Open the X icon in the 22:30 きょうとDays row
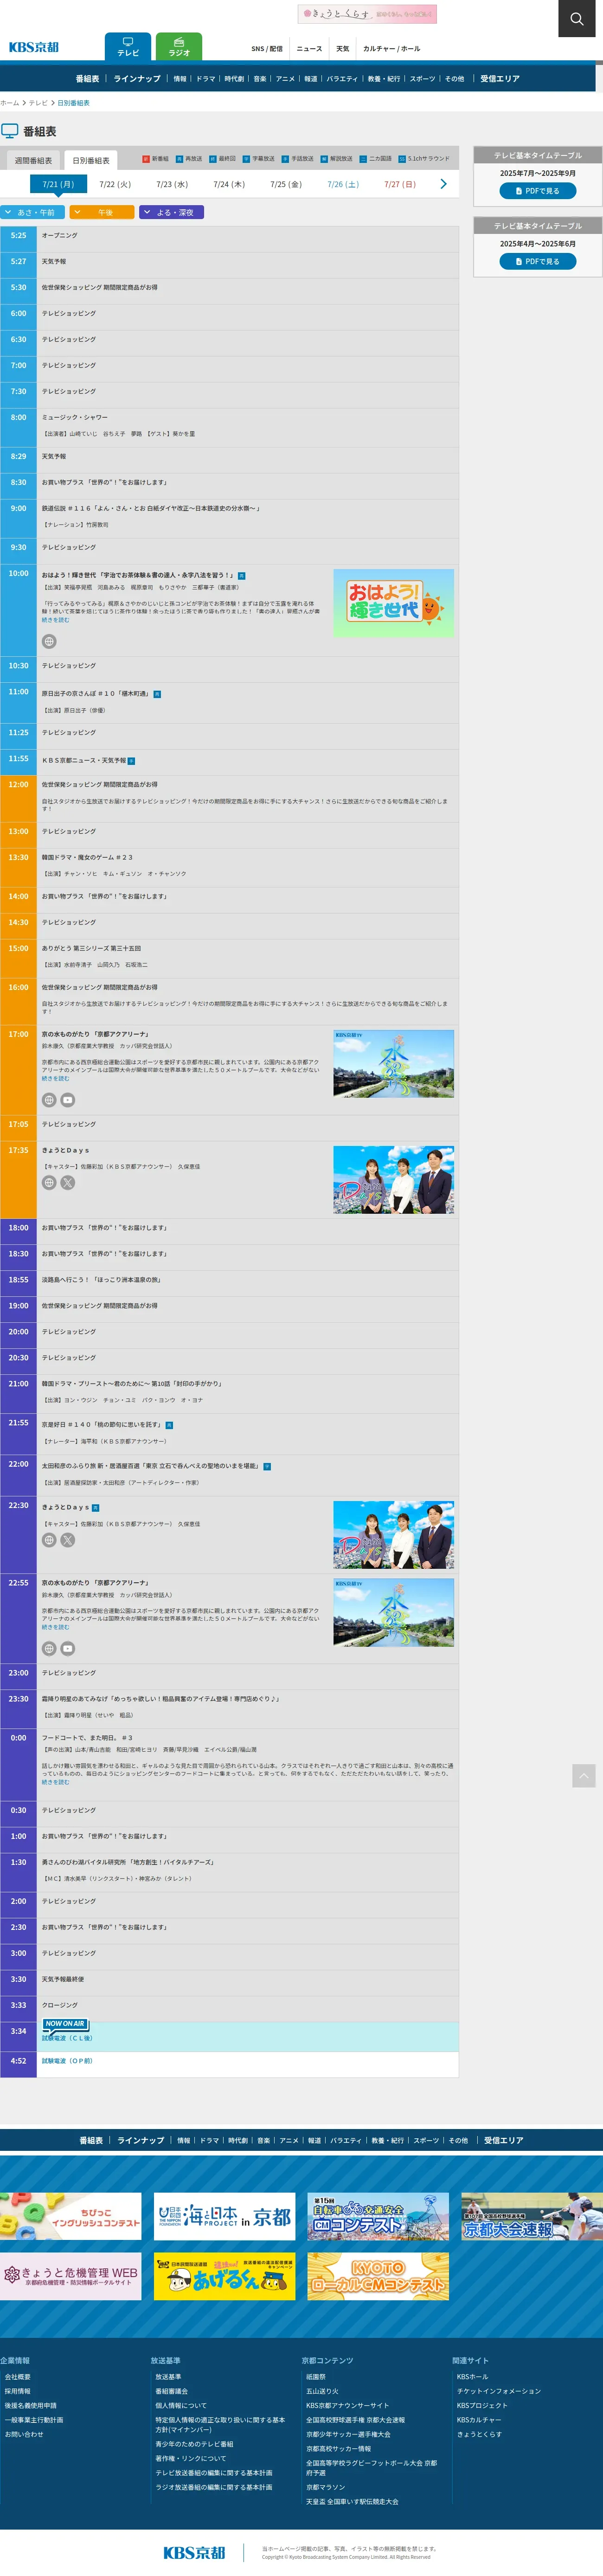Screen dimensions: 603x2576 pos(68,1540)
